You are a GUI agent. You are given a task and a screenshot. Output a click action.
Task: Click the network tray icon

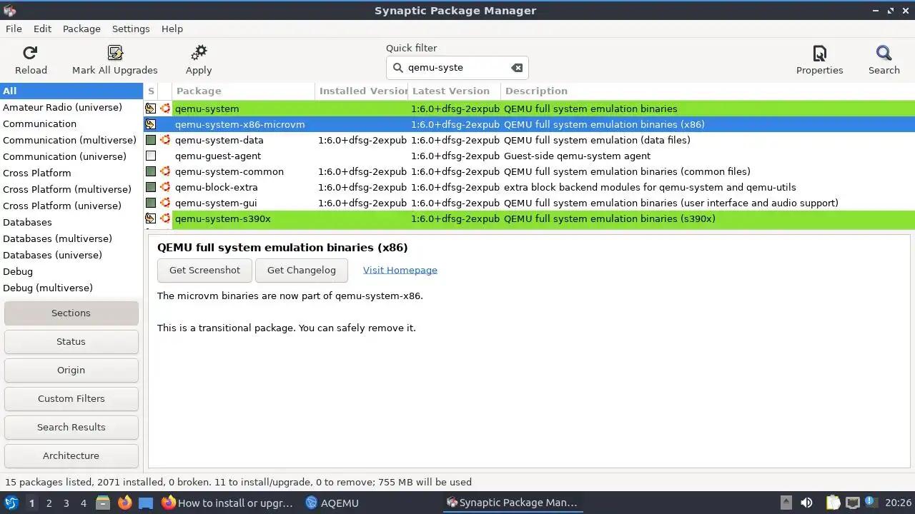coord(852,503)
